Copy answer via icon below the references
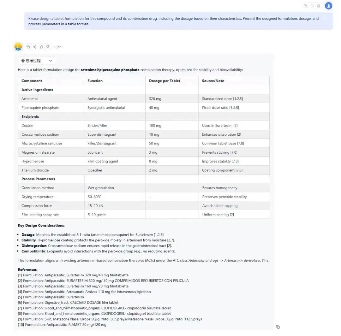 coord(278,327)
